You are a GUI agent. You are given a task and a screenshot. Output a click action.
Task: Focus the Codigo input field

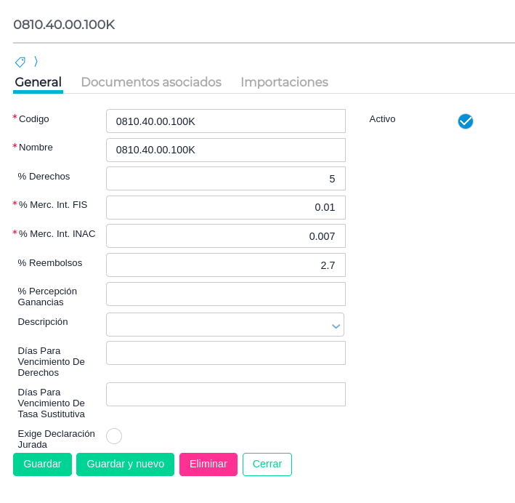(225, 121)
